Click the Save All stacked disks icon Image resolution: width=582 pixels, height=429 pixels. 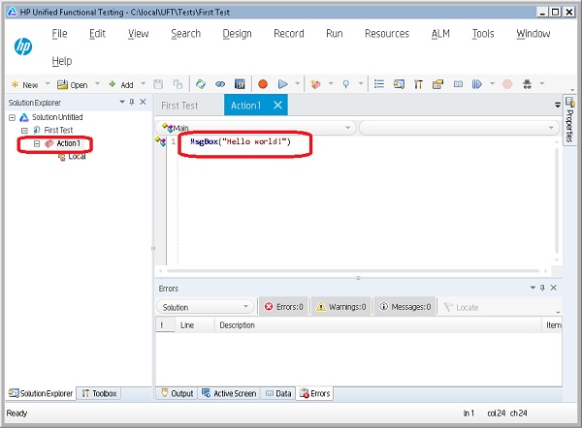coord(178,84)
